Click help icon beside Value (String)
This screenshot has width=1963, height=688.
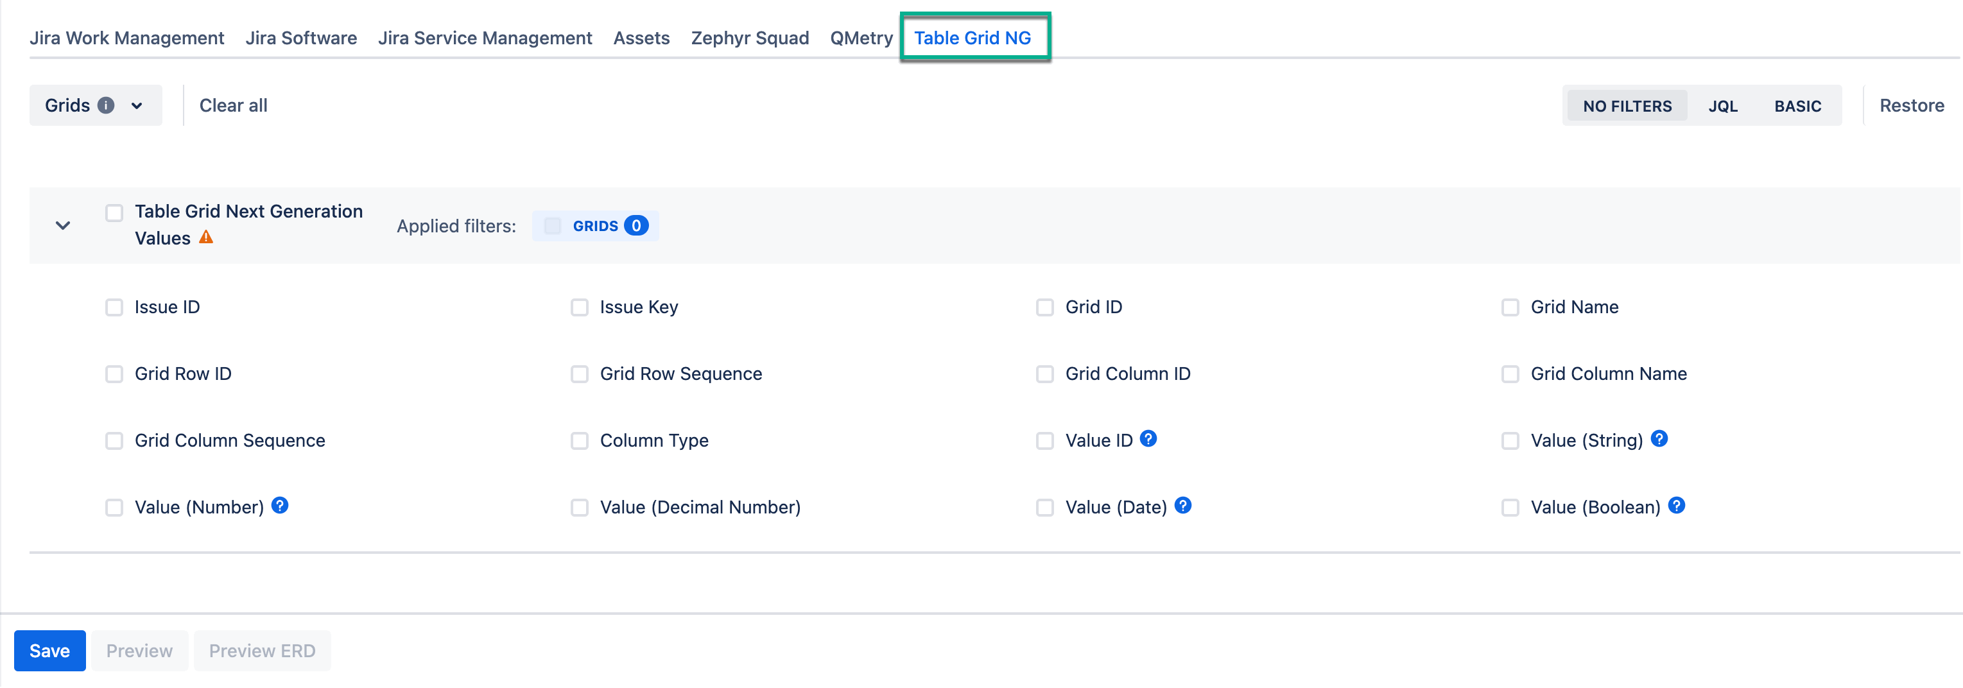[1659, 438]
